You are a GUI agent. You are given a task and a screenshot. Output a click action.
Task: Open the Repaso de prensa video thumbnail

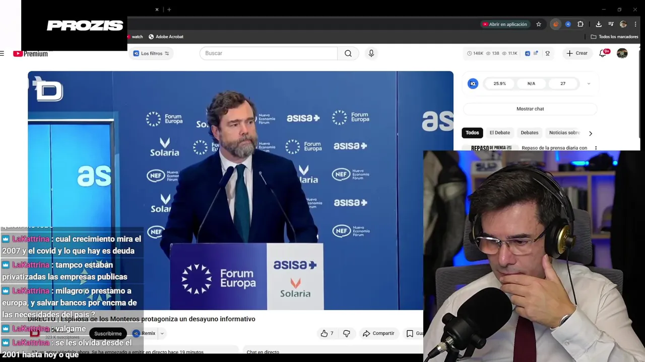pyautogui.click(x=491, y=148)
